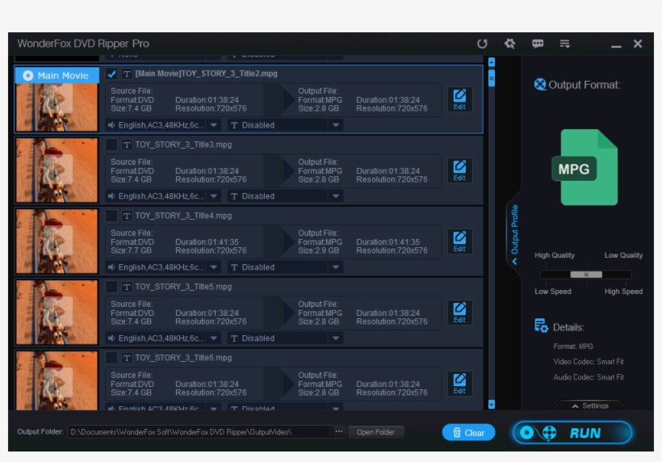Start ripping with the RUN button
This screenshot has height=462, width=662.
pyautogui.click(x=572, y=432)
